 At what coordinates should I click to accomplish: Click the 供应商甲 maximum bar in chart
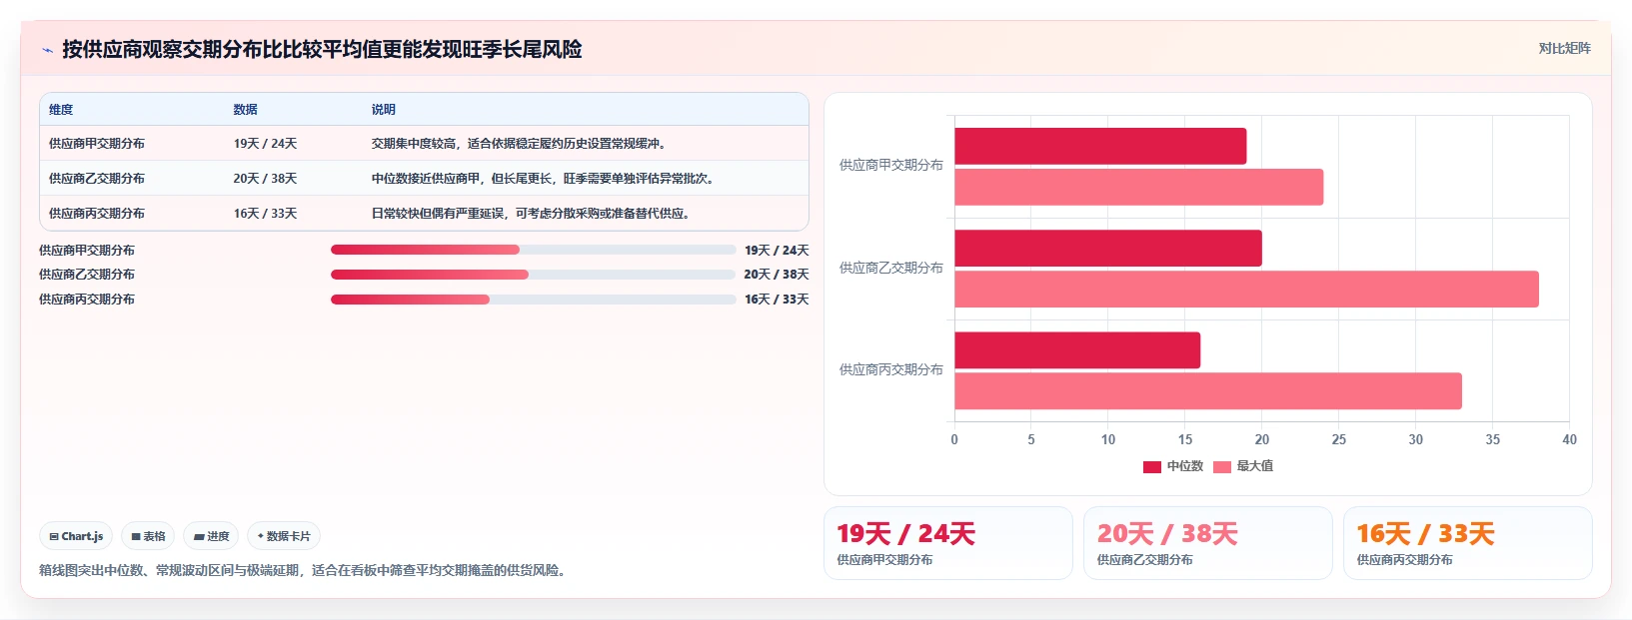pos(1139,187)
